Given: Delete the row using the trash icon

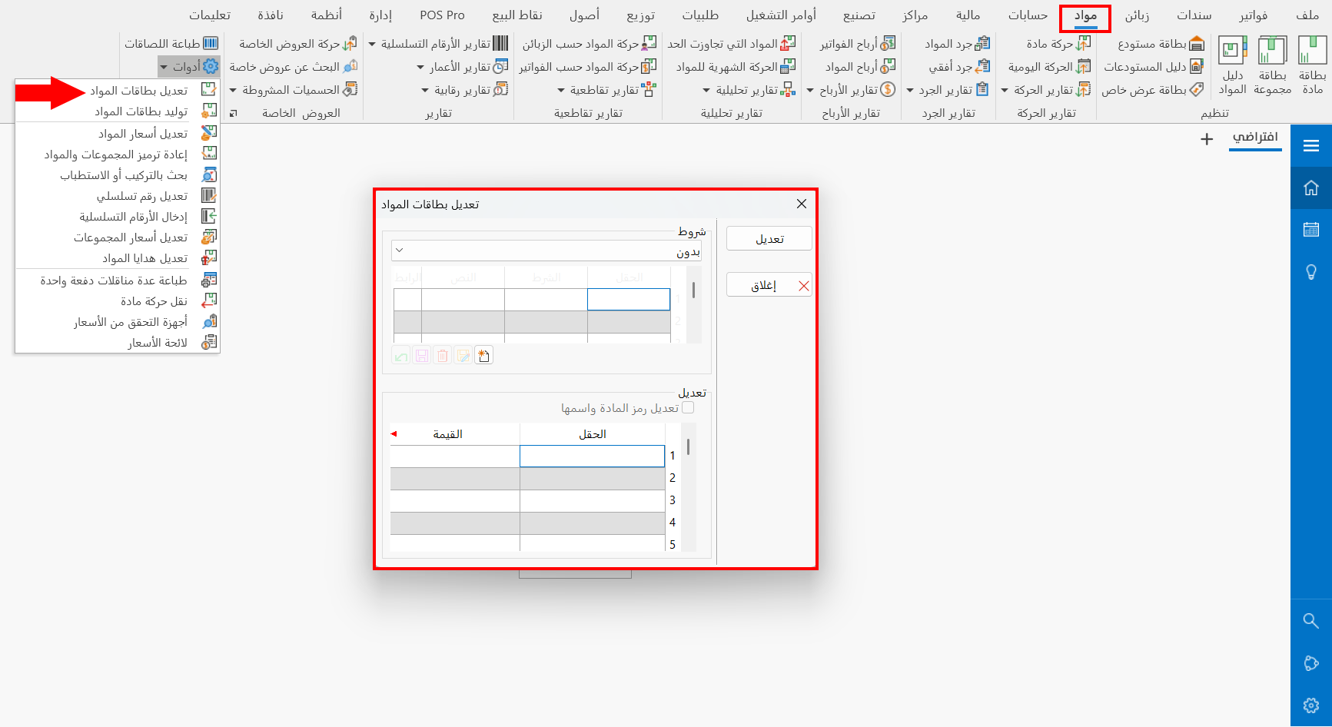Looking at the screenshot, I should [x=442, y=355].
